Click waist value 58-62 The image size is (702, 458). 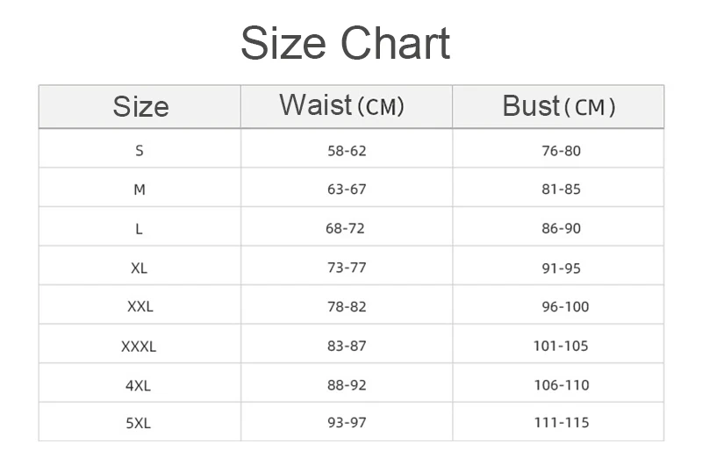click(x=347, y=150)
